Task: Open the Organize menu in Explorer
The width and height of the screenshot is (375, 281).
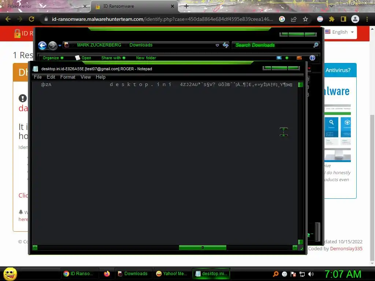Action: pos(53,58)
